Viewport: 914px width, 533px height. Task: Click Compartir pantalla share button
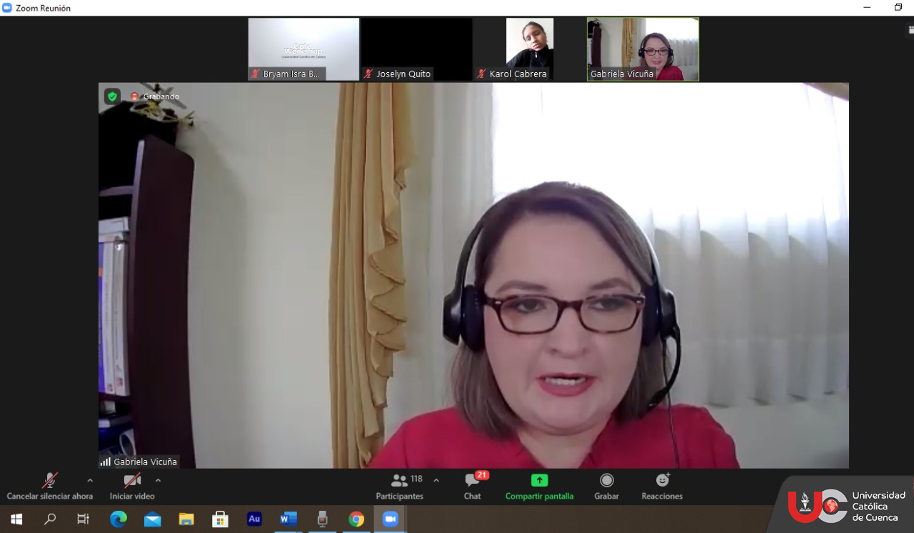coord(539,487)
